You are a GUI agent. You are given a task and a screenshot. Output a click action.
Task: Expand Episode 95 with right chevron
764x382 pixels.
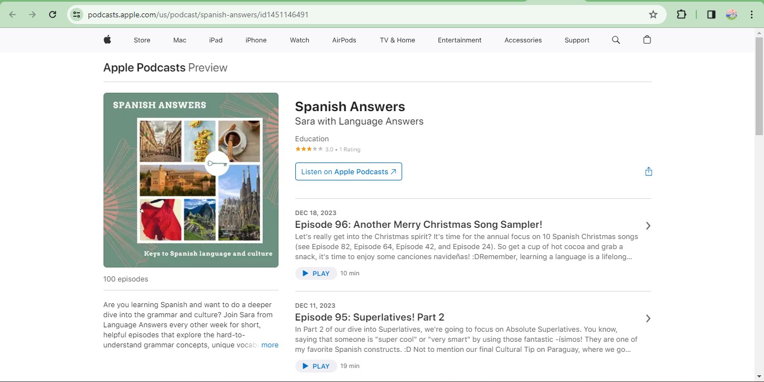[x=648, y=318]
